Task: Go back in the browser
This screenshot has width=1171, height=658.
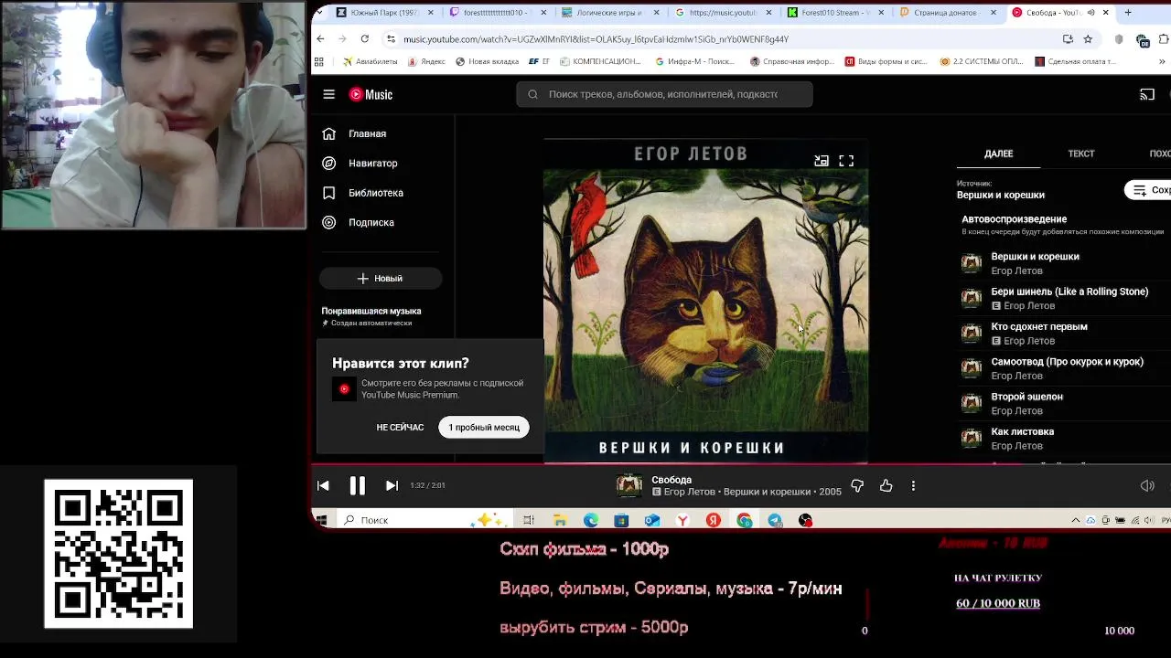Action: [x=320, y=39]
